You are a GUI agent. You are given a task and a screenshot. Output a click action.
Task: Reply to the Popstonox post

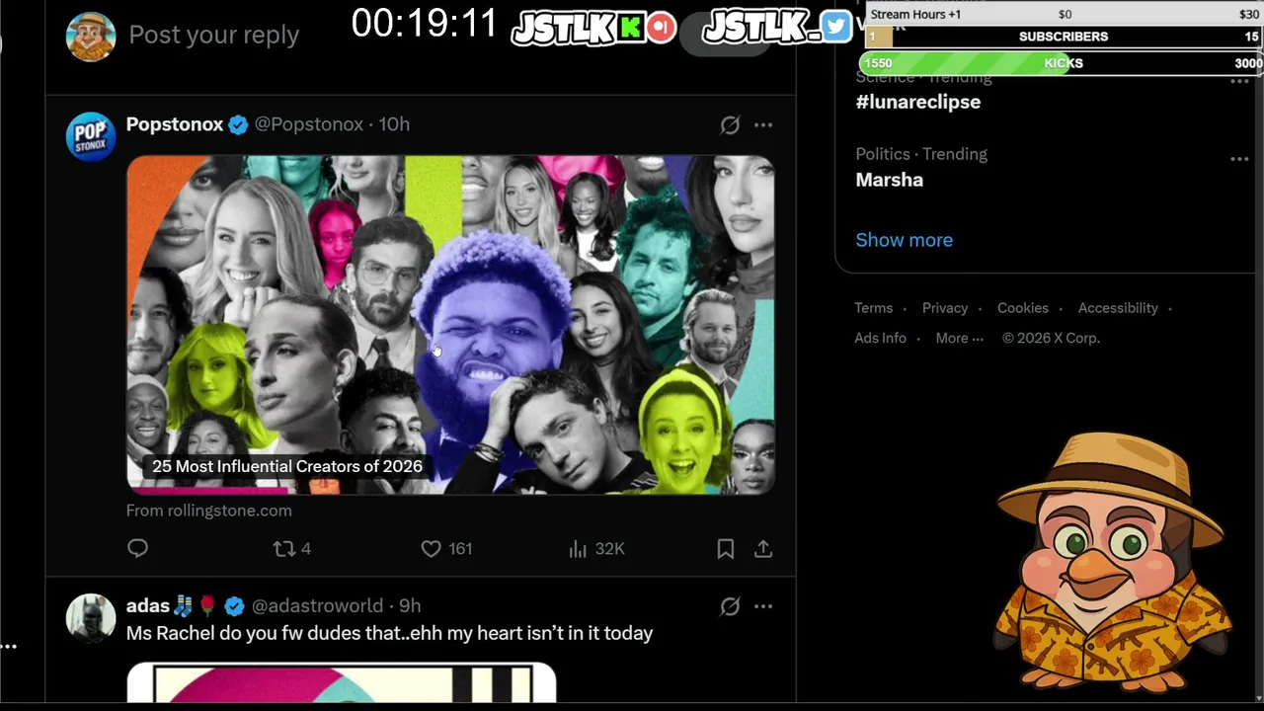pyautogui.click(x=137, y=548)
